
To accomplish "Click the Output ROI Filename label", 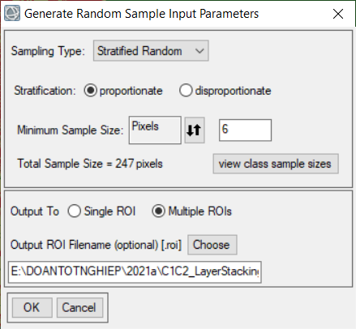I will pos(96,245).
